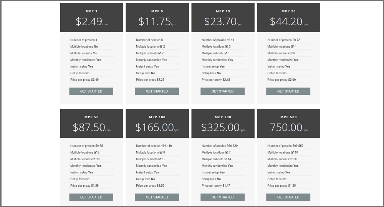Image resolution: width=384 pixels, height=207 pixels.
Task: Click GET STARTED under MPP 5 plan
Action: pyautogui.click(x=157, y=91)
